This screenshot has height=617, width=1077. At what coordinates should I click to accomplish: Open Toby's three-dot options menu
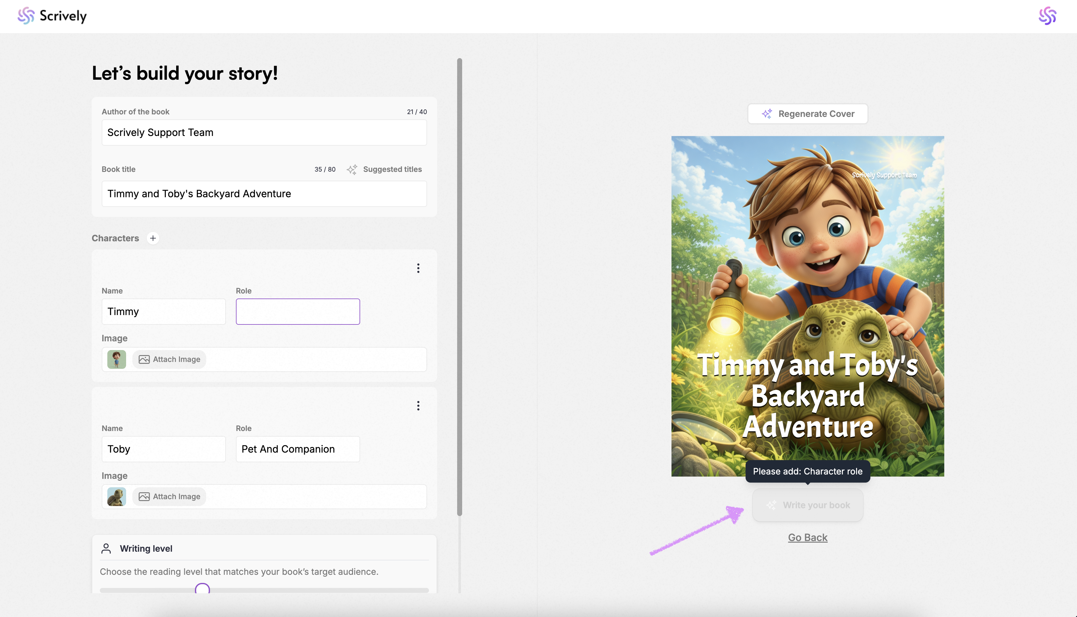(x=418, y=406)
